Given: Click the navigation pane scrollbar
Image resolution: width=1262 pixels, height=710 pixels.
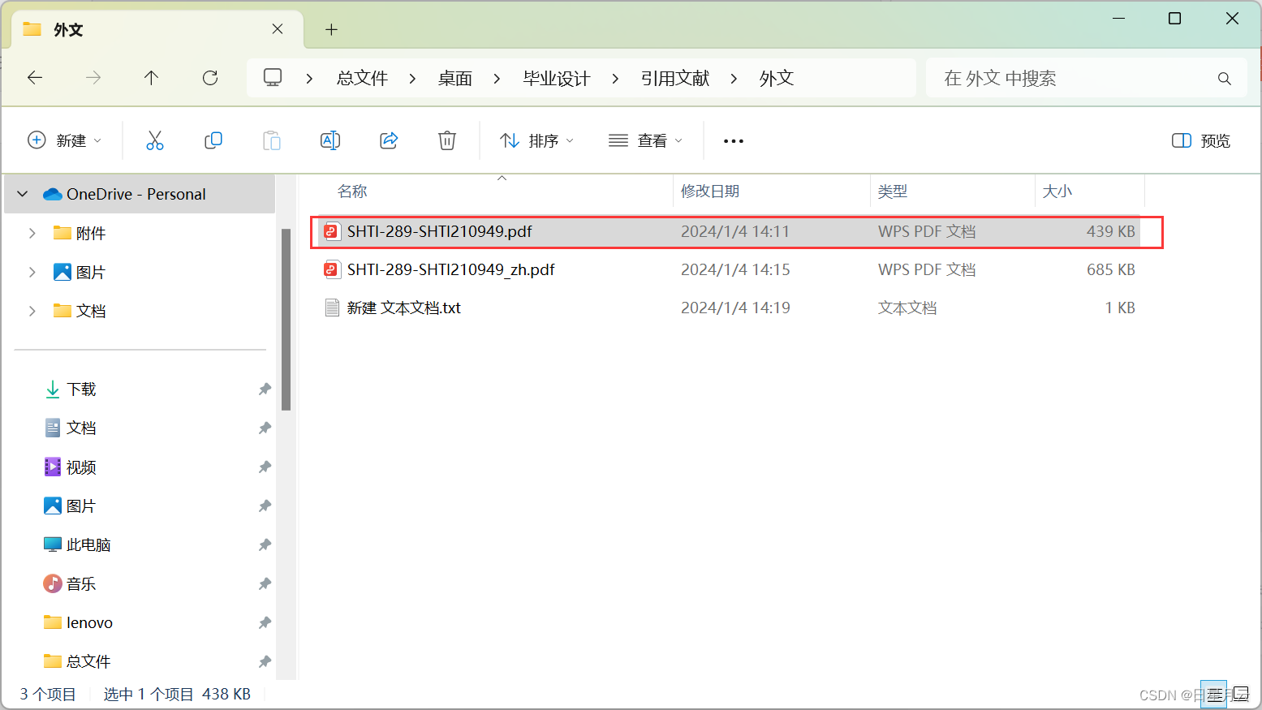Looking at the screenshot, I should click(x=286, y=320).
